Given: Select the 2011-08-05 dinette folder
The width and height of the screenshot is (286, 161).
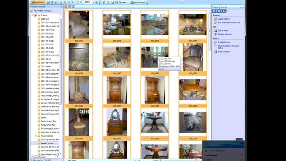Looking at the screenshot, I should click(48, 63).
